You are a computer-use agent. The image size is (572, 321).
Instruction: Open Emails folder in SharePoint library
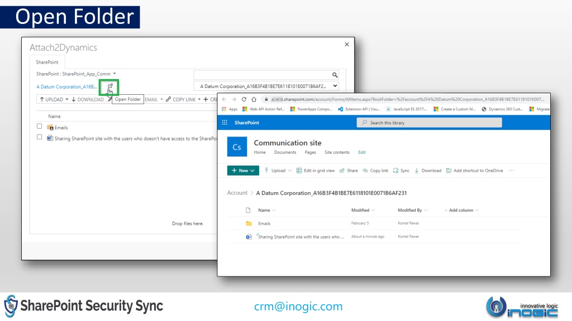[264, 223]
